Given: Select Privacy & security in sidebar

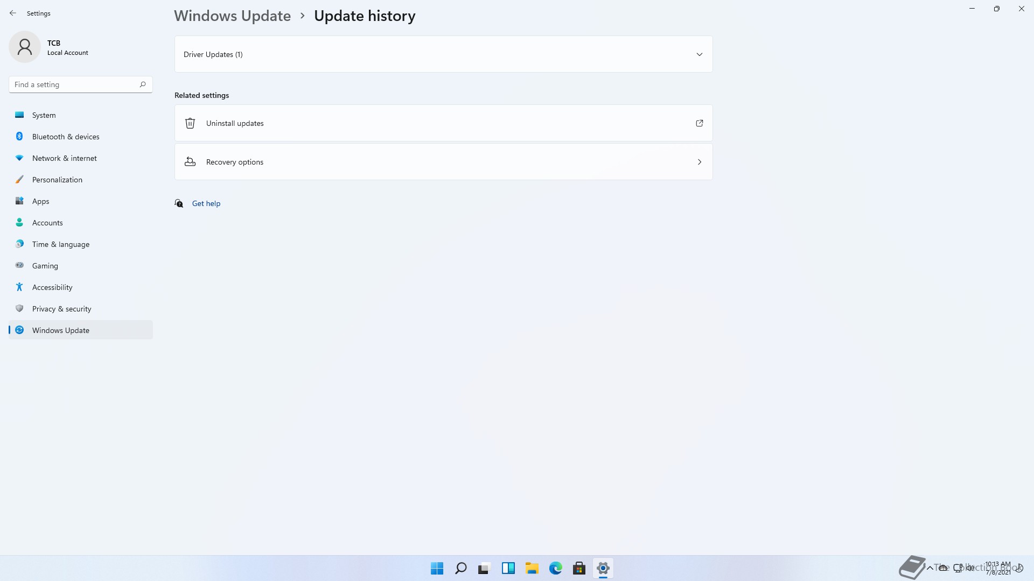Looking at the screenshot, I should tap(81, 309).
